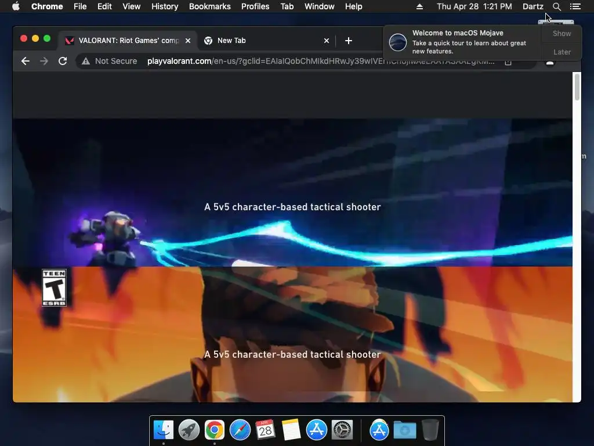
Task: Click Later on the Mojave notification
Action: pos(562,52)
